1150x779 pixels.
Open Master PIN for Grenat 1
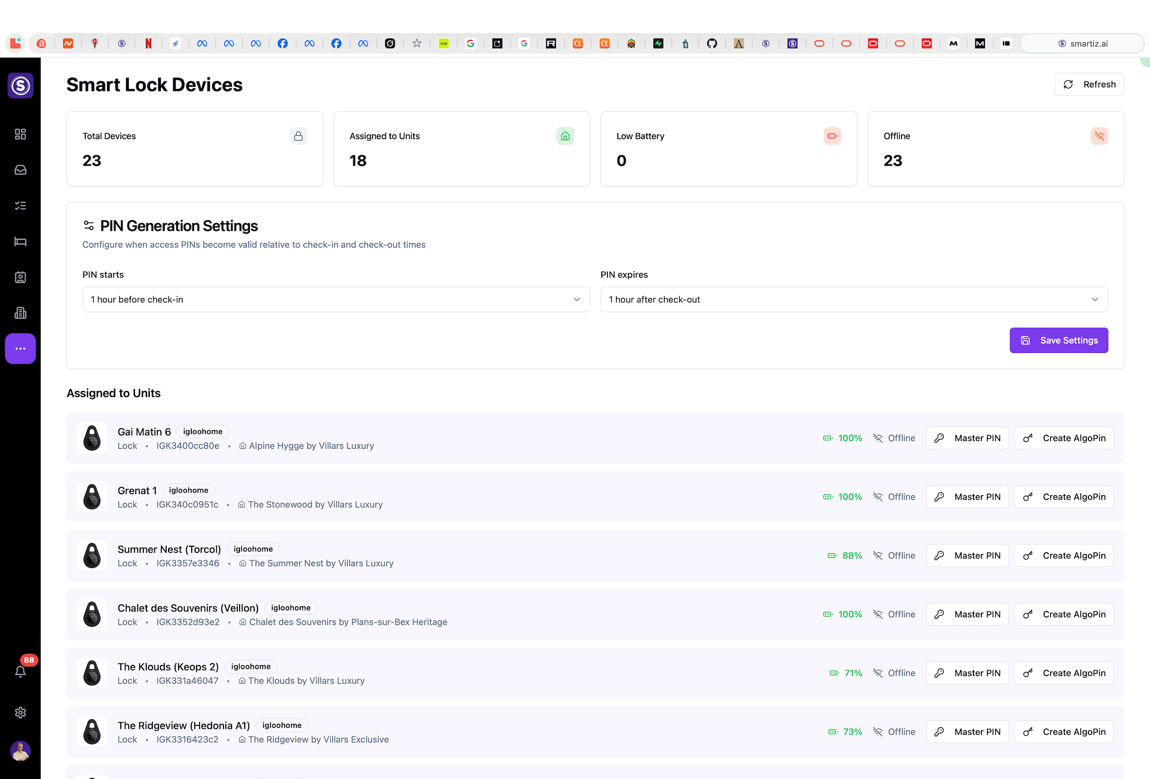point(967,496)
